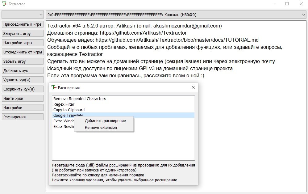Click the line mentioning секция issues

coord(161,61)
